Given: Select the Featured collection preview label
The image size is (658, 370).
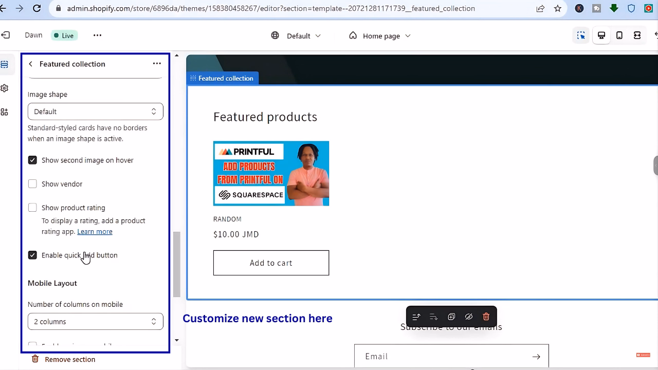Looking at the screenshot, I should tap(222, 78).
